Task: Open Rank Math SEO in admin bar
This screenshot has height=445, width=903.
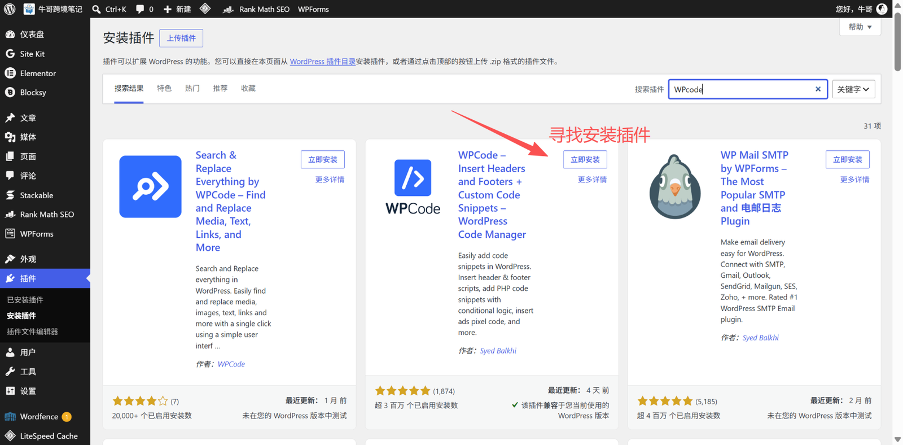Action: tap(257, 9)
